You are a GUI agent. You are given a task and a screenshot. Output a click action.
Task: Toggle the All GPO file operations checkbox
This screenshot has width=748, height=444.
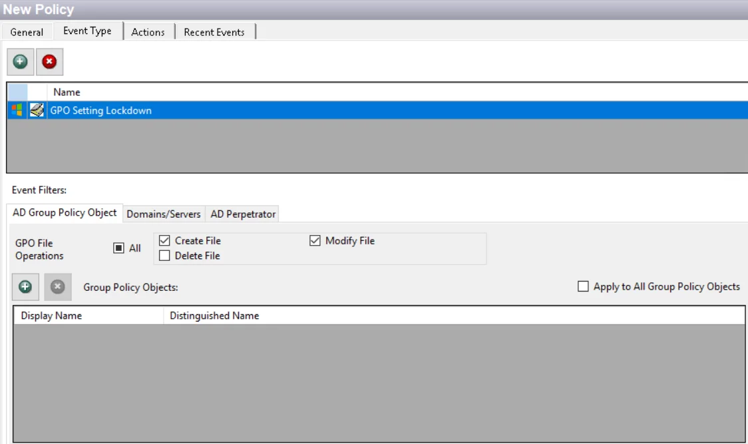[118, 248]
